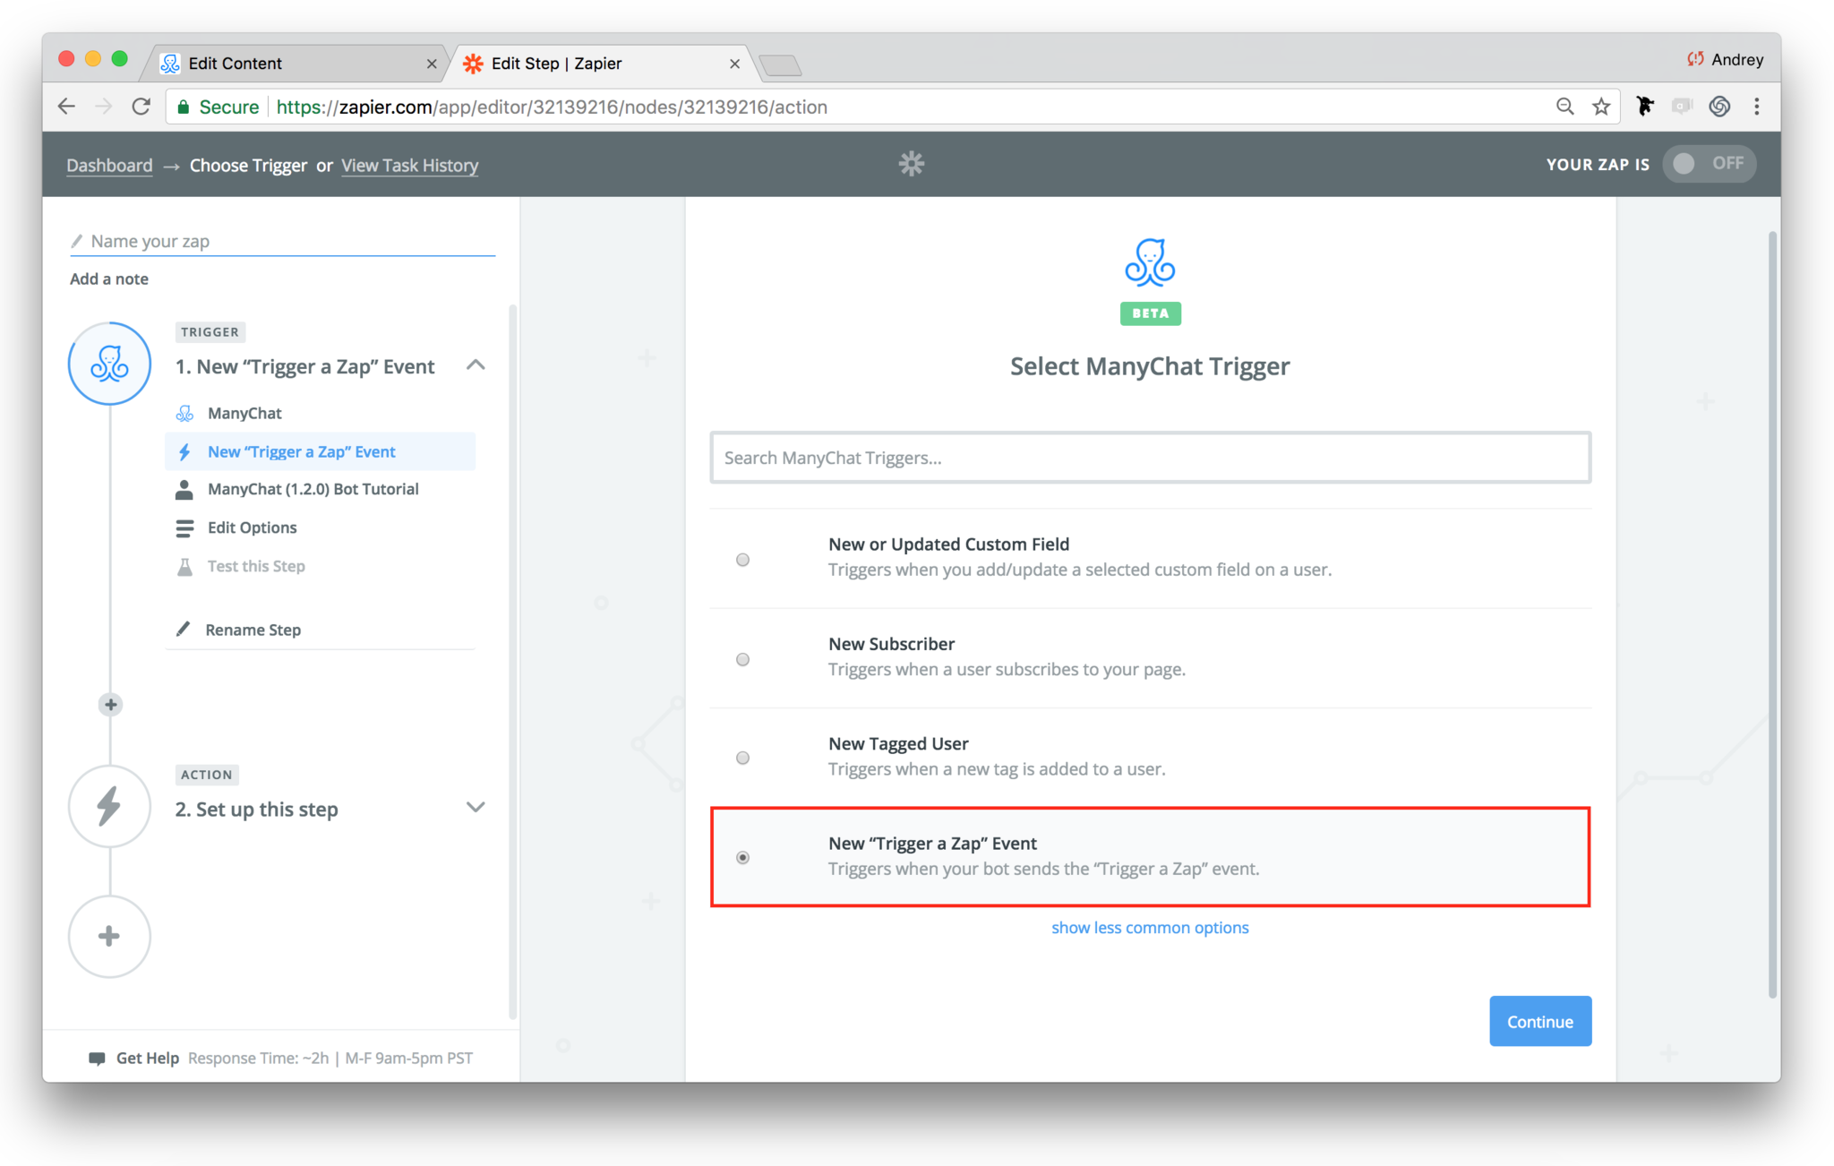Open the Chrome three-dot menu

click(1757, 107)
